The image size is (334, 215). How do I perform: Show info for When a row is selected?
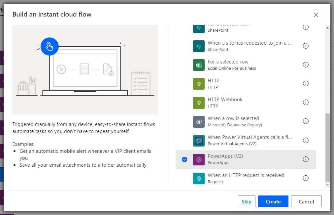(306, 121)
